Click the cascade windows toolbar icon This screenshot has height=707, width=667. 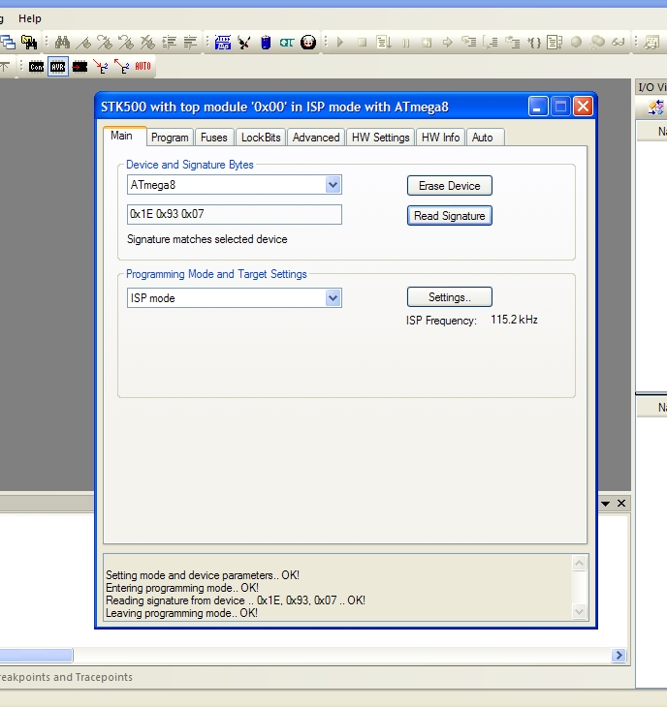pyautogui.click(x=8, y=43)
